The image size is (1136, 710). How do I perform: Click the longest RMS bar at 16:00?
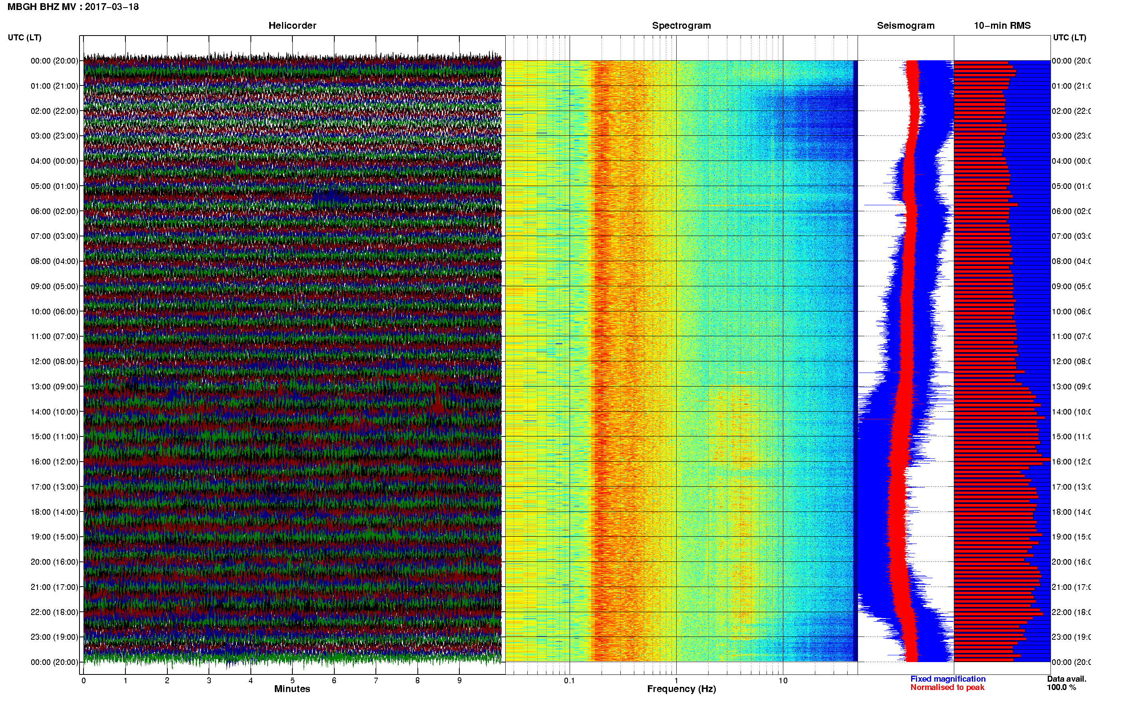coord(1002,459)
